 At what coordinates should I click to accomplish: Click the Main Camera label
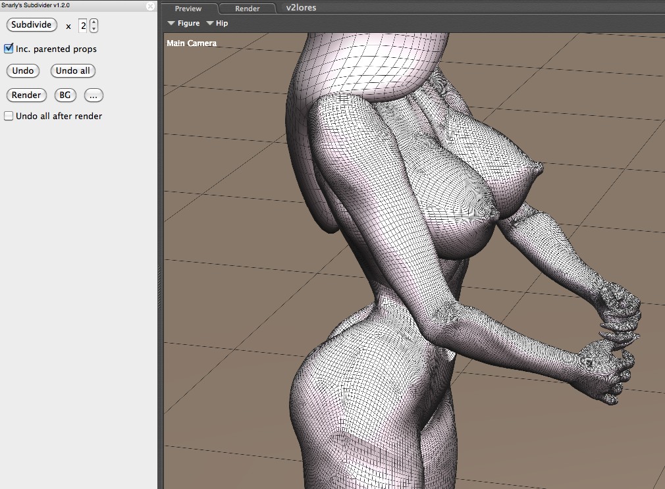192,43
